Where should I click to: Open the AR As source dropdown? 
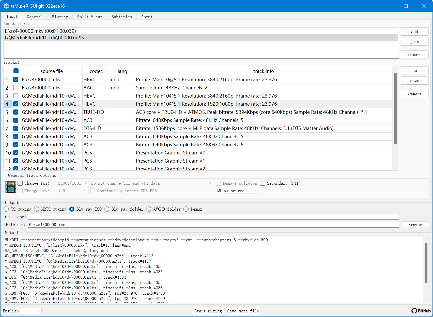[x=240, y=191]
